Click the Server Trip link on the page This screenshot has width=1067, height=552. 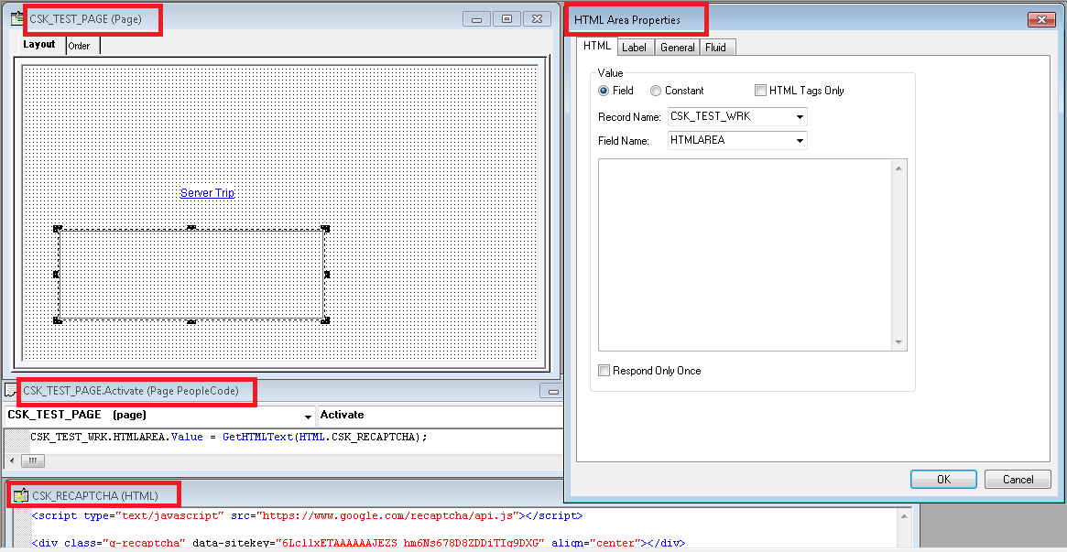click(208, 193)
